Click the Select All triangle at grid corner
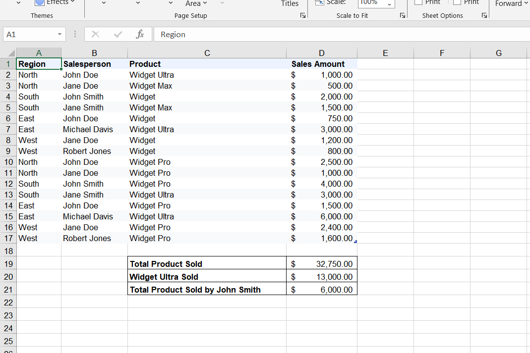This screenshot has height=353, width=530. click(11, 53)
